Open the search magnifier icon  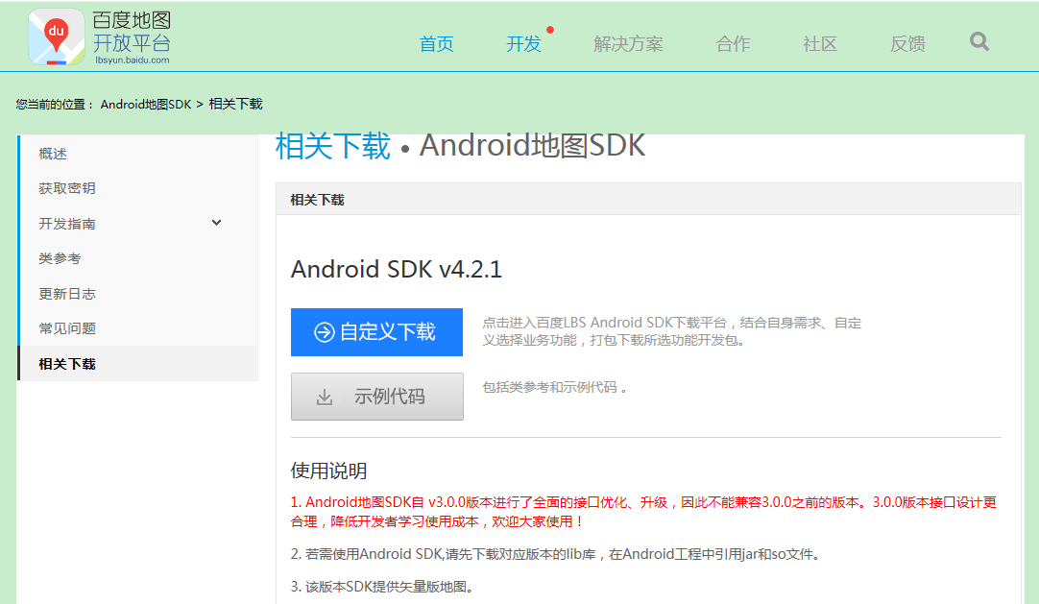[979, 41]
